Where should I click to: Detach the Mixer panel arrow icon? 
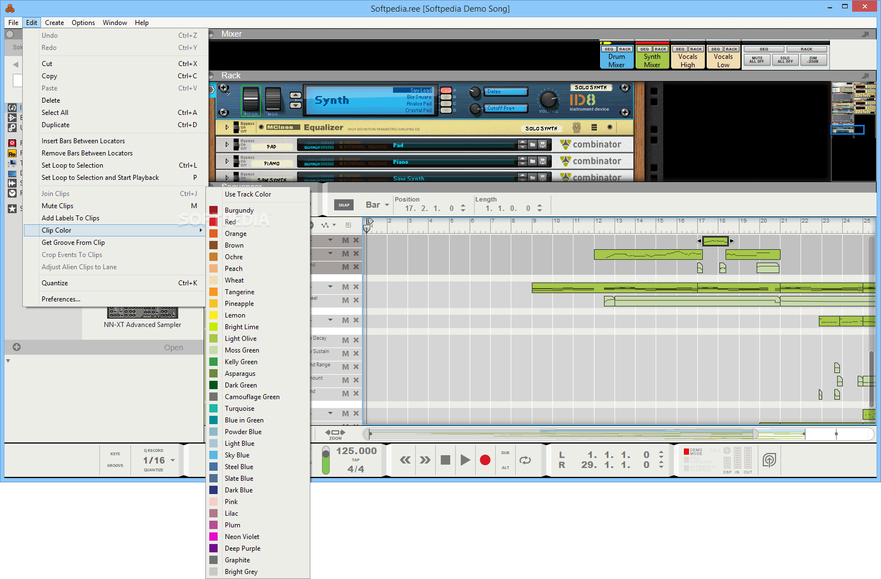865,34
